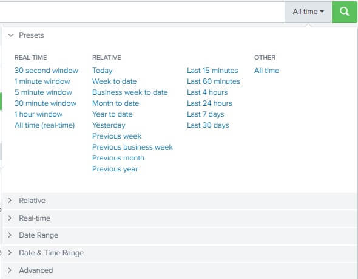The image size is (358, 279).
Task: Select the Yesterday preset
Action: [109, 125]
